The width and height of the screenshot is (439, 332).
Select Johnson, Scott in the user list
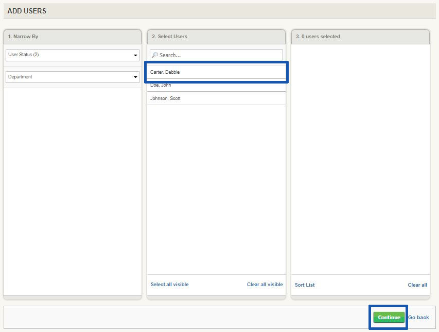[216, 98]
